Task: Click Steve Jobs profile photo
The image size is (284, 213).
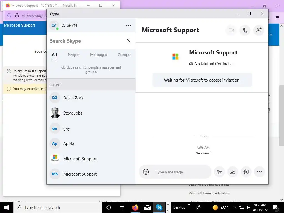Action: [x=55, y=113]
